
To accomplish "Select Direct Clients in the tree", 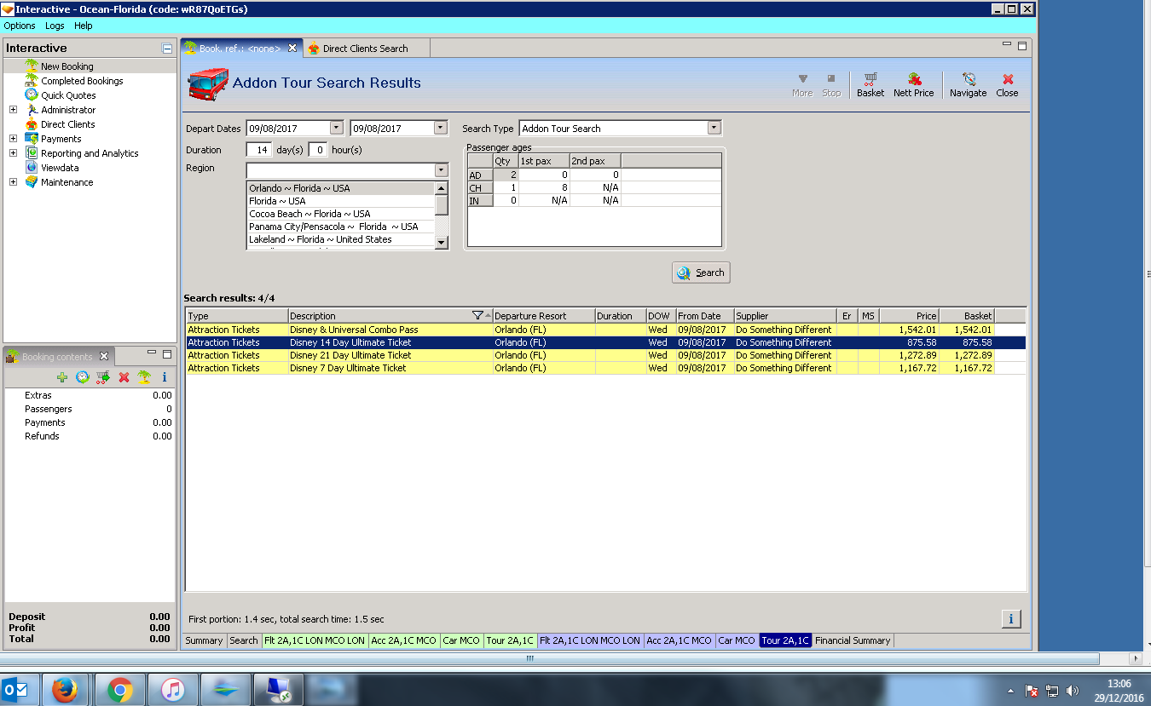I will 67,124.
